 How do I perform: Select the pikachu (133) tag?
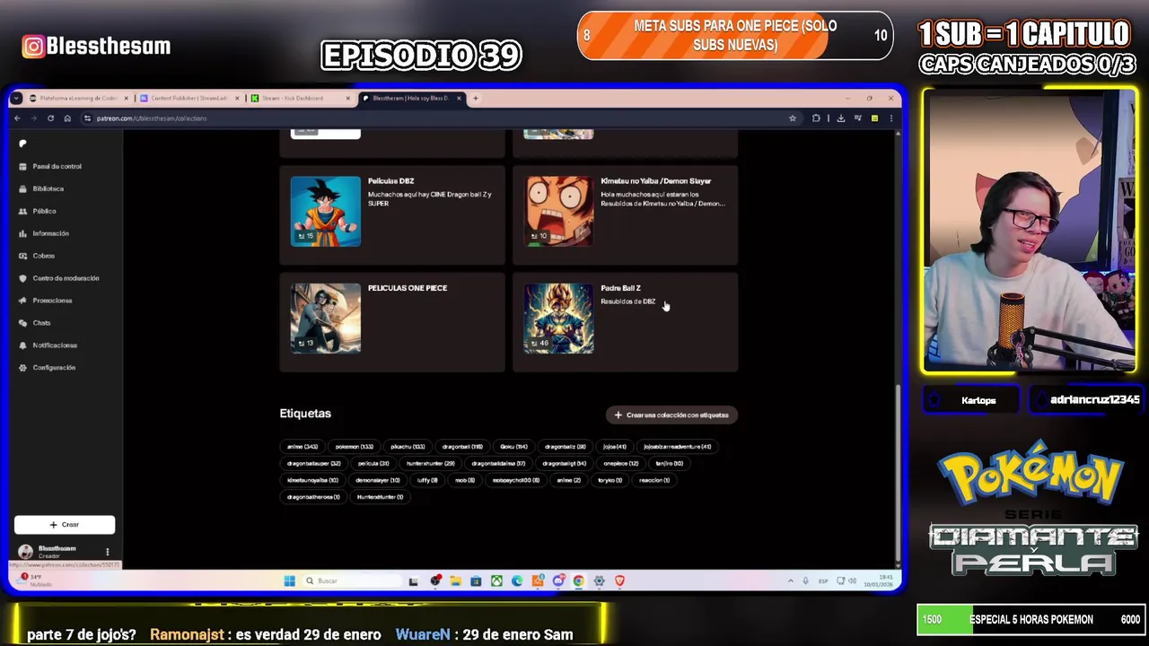click(x=408, y=447)
